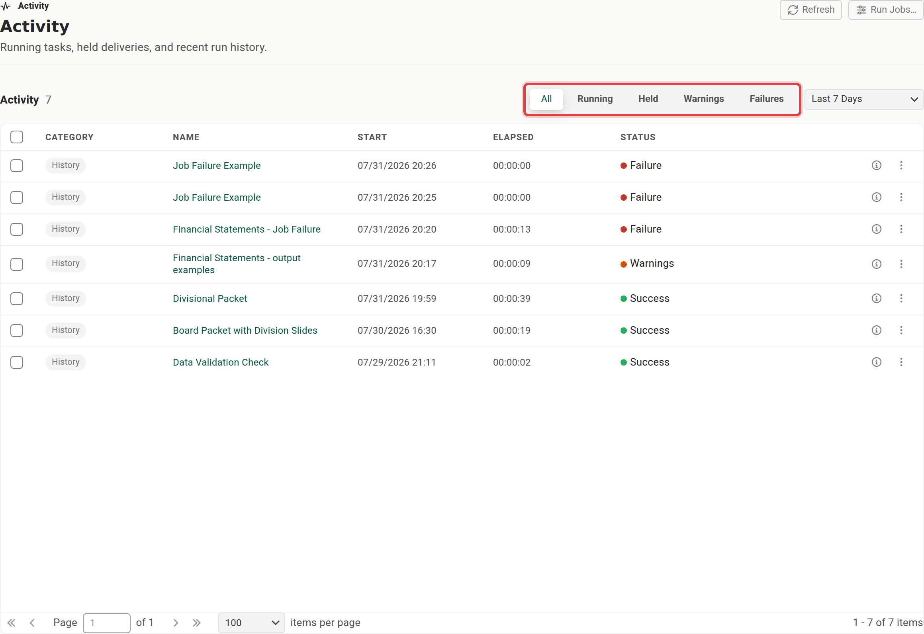Image resolution: width=924 pixels, height=634 pixels.
Task: Show info for Financial Statements - output examples
Action: (876, 264)
